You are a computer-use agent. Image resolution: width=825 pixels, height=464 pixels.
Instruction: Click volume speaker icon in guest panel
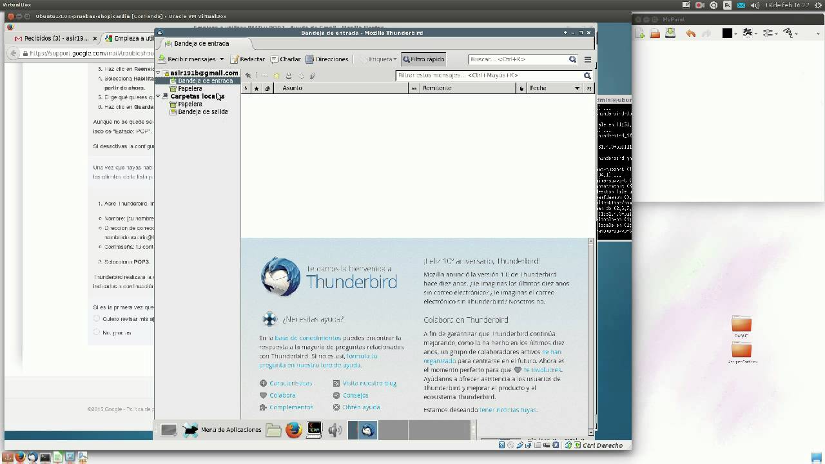335,430
